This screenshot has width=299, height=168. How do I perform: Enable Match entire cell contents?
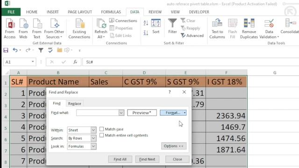click(x=102, y=135)
